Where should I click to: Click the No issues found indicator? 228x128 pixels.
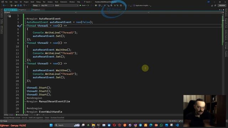click(22, 115)
